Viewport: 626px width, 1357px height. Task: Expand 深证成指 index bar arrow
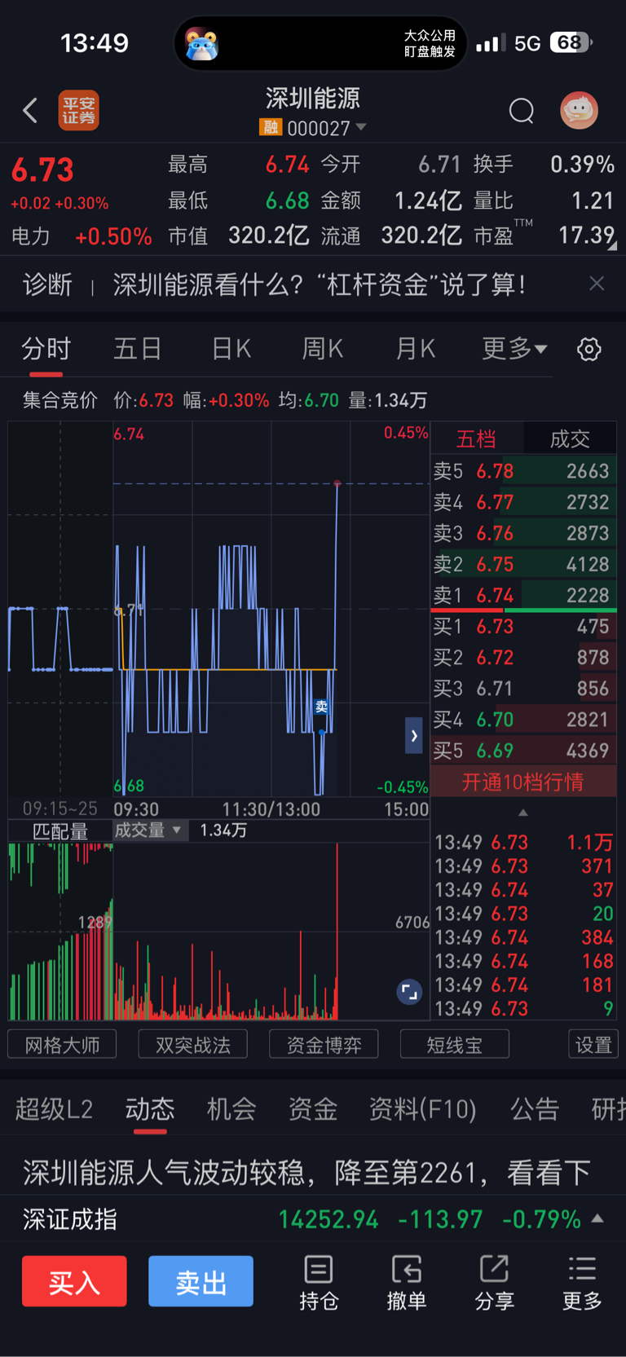(597, 1218)
